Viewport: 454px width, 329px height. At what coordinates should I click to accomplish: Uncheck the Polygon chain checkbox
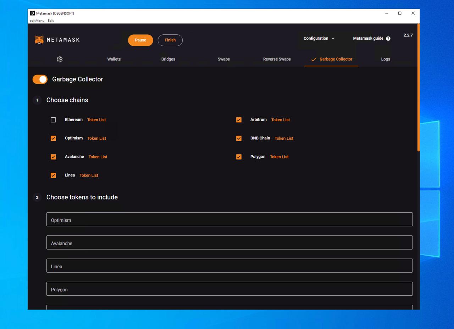click(x=239, y=157)
